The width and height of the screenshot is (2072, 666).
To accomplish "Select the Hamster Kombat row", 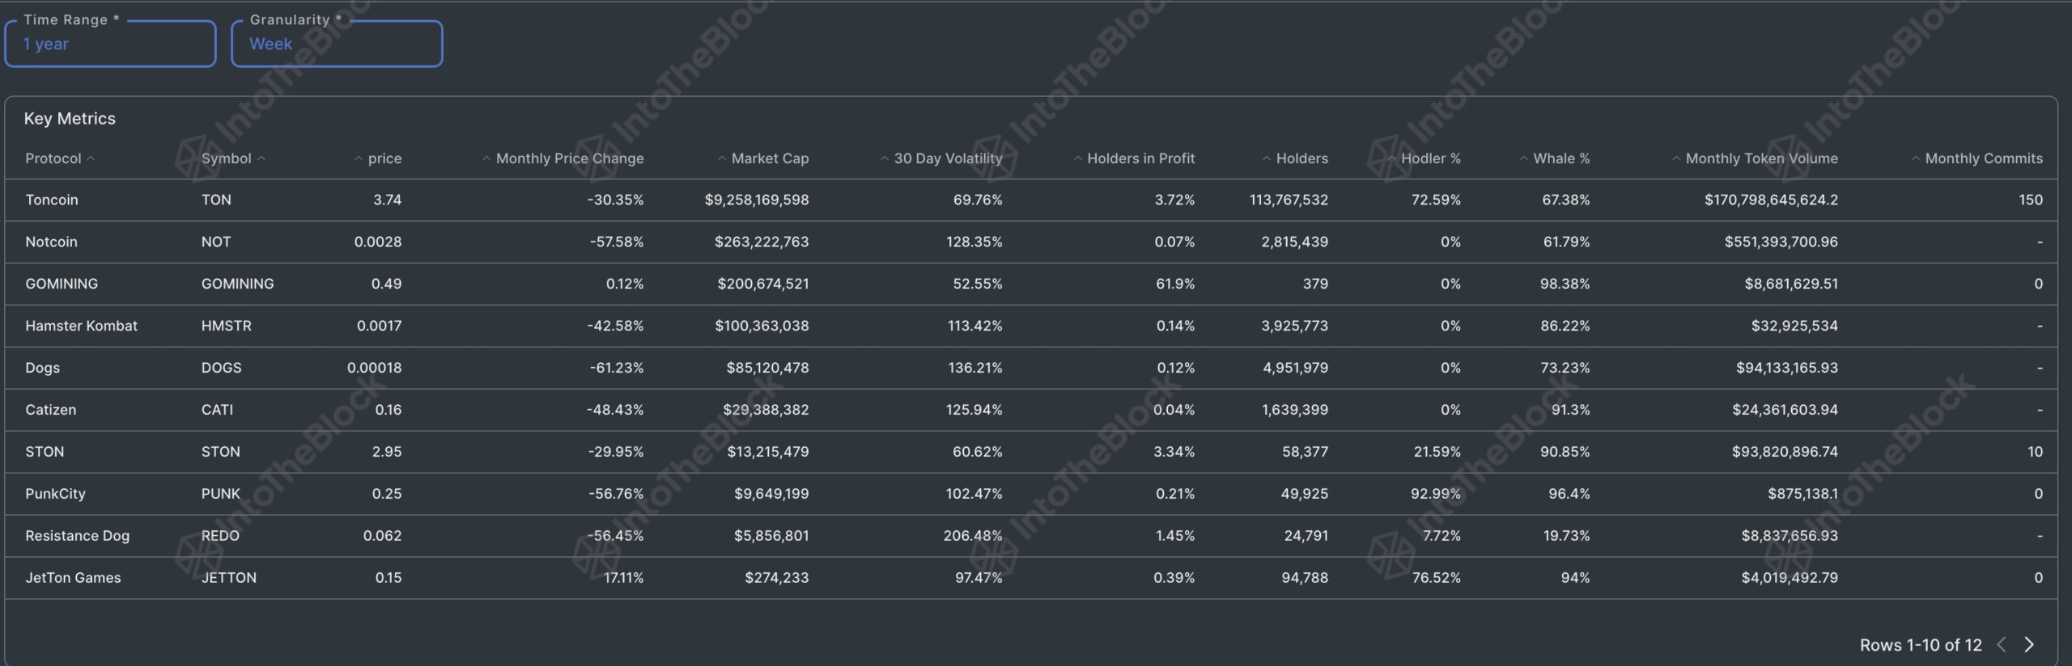I will click(81, 326).
